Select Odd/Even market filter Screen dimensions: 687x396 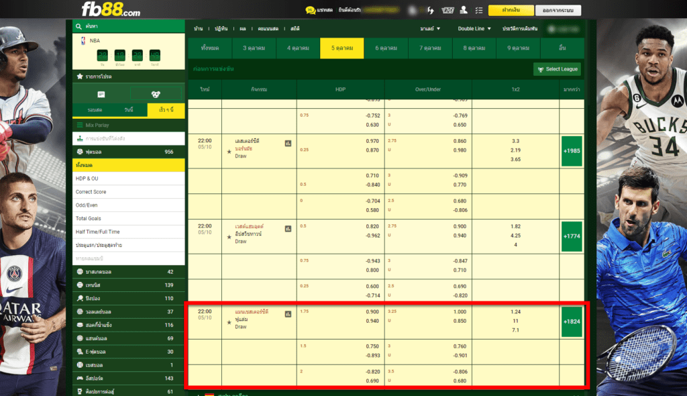click(x=128, y=205)
